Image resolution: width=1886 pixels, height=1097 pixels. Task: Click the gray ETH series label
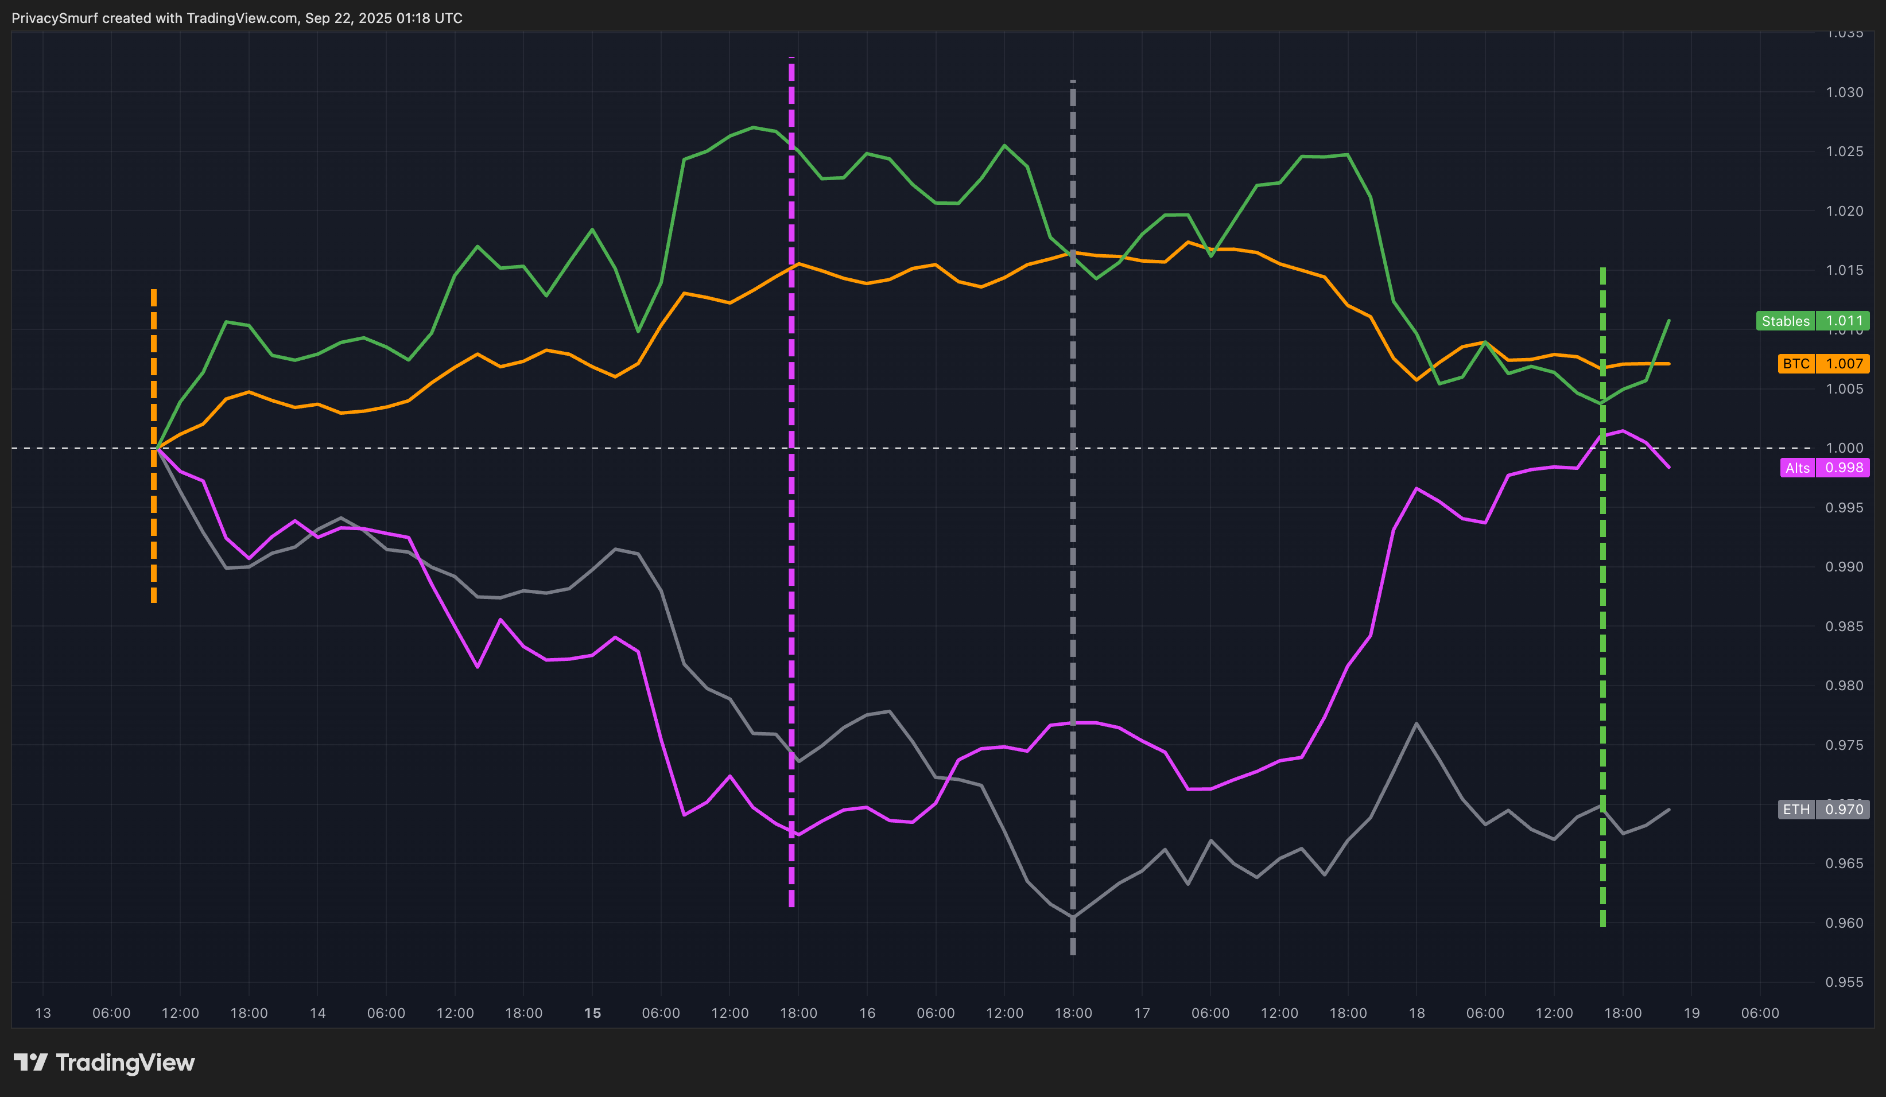point(1795,809)
